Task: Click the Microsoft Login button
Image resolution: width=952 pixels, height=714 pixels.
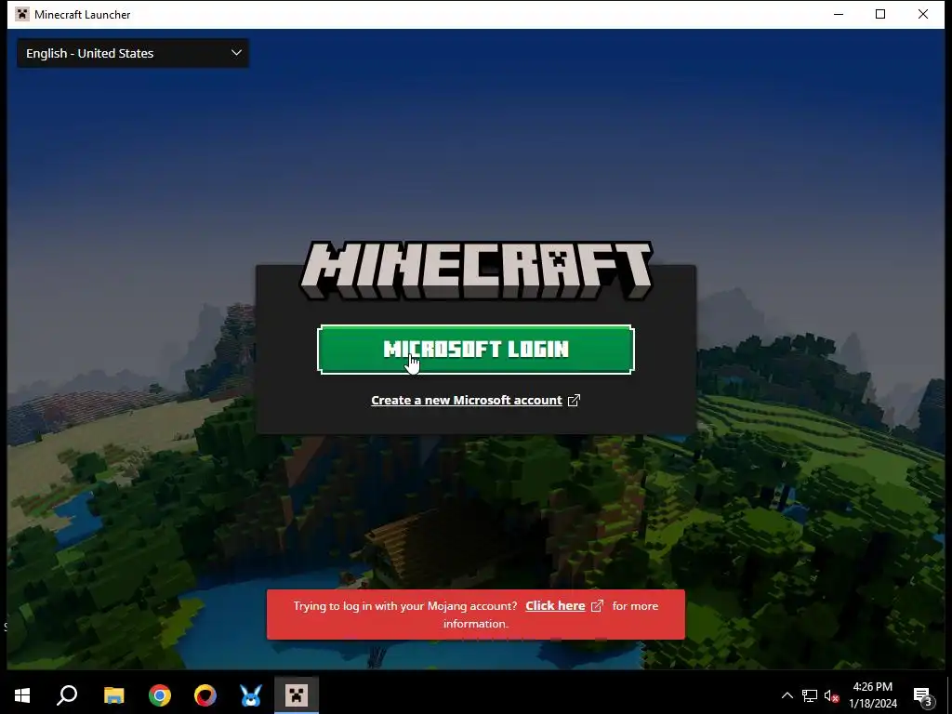Action: (475, 350)
